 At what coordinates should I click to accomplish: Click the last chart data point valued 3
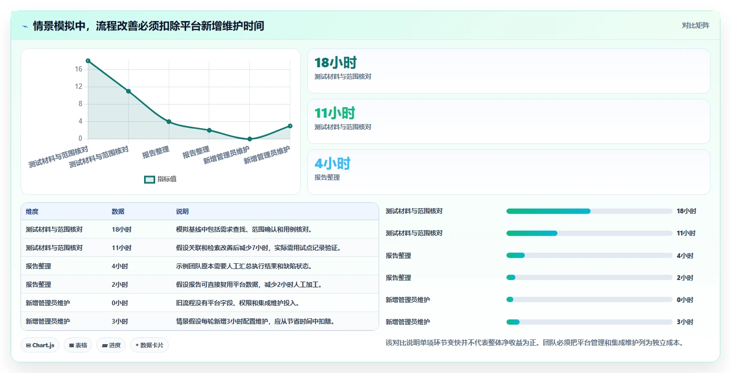(x=290, y=126)
